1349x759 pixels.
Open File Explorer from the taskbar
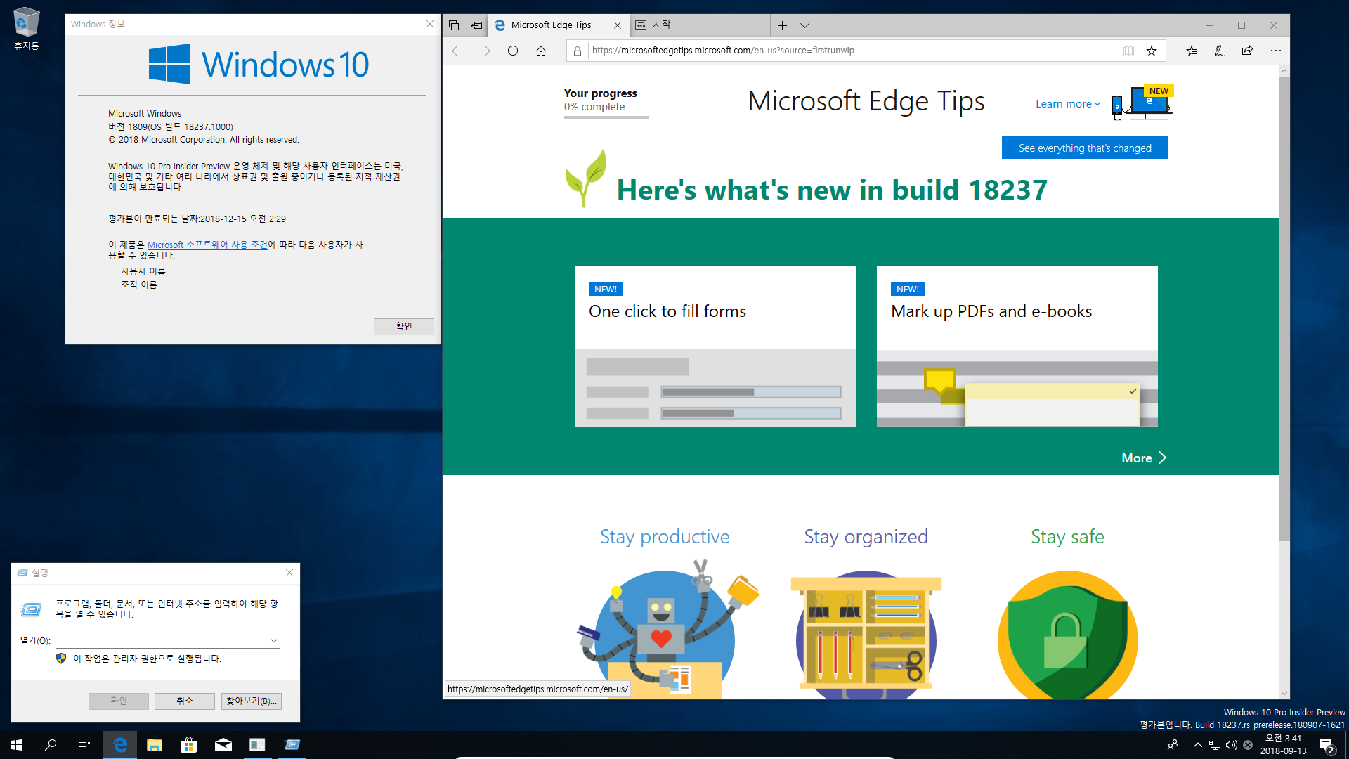[x=155, y=745]
